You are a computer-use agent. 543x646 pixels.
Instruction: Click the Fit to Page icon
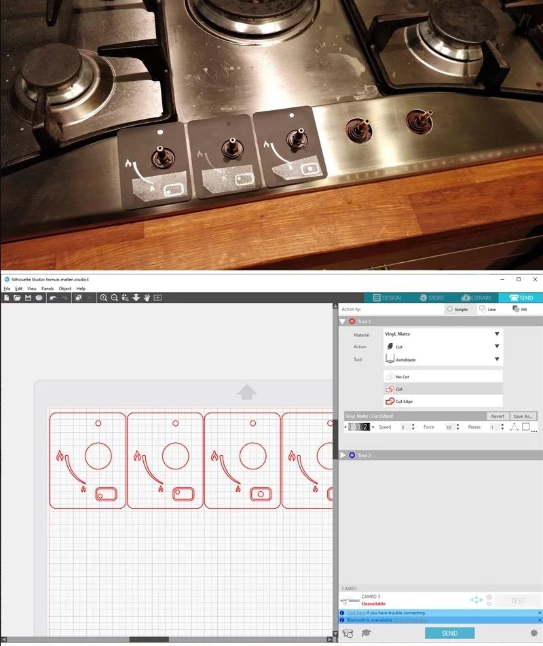point(157,298)
